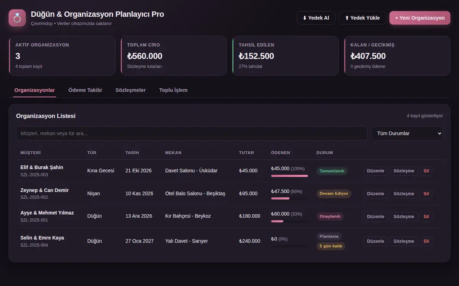Open contract for Selin & Emre Kaya

click(404, 241)
